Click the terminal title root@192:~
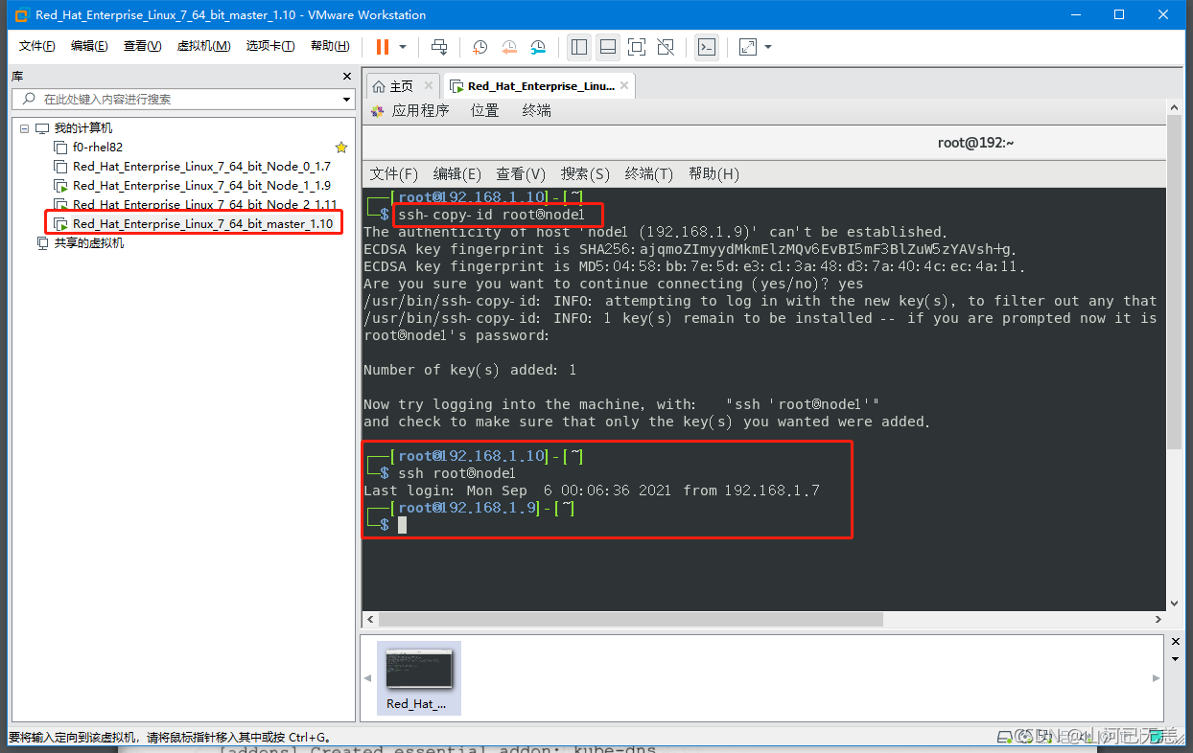 coord(975,143)
